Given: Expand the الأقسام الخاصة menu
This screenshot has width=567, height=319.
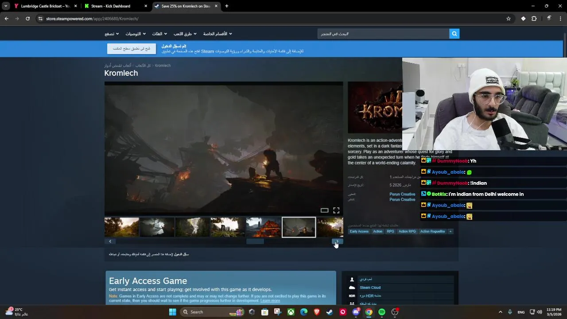Looking at the screenshot, I should (217, 34).
